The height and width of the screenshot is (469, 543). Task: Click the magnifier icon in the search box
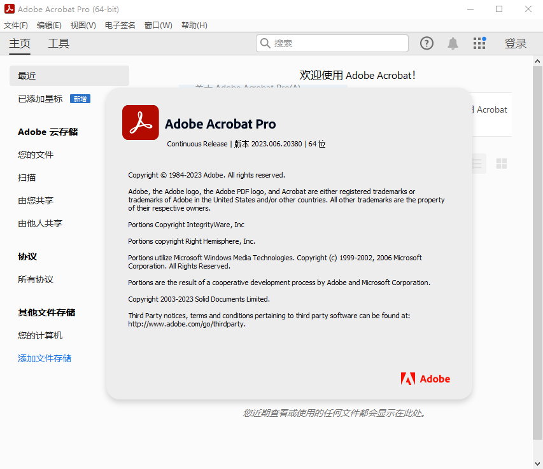[265, 43]
